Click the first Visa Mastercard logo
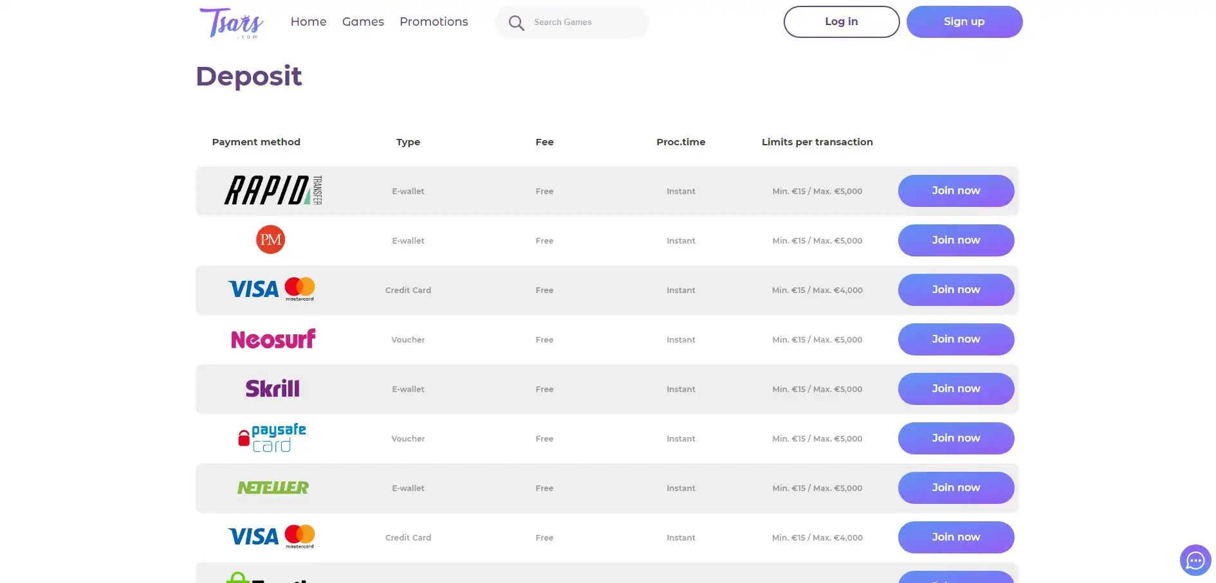This screenshot has height=583, width=1216. [271, 289]
